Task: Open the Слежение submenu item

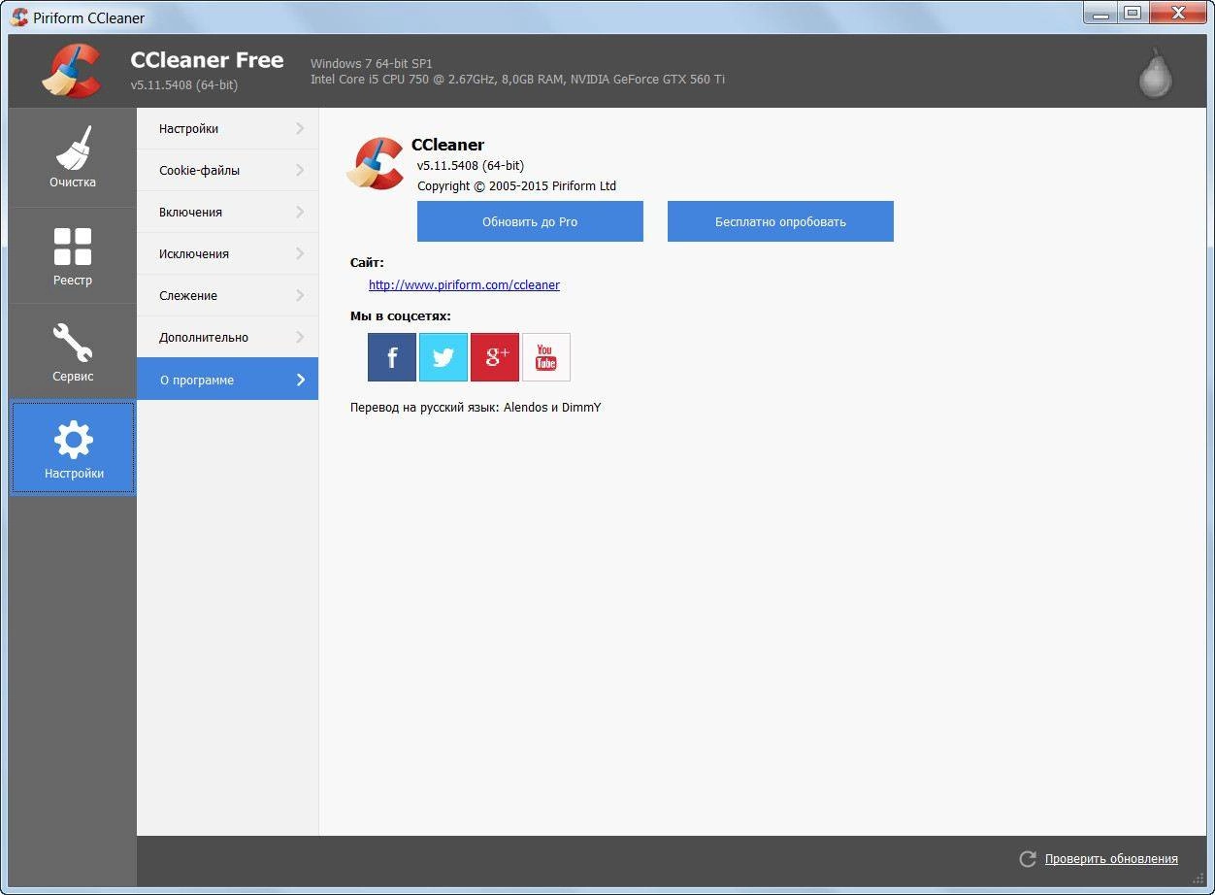Action: [x=227, y=295]
